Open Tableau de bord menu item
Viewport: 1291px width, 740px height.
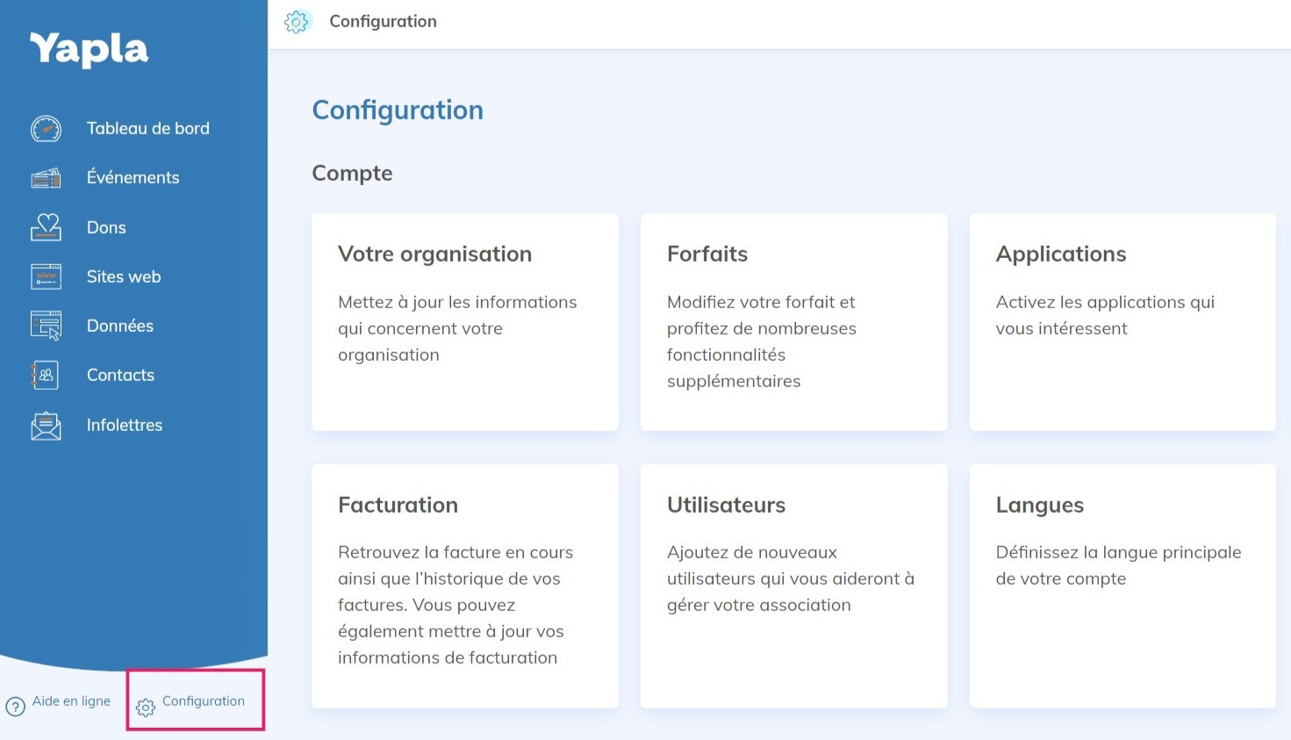[x=147, y=128]
